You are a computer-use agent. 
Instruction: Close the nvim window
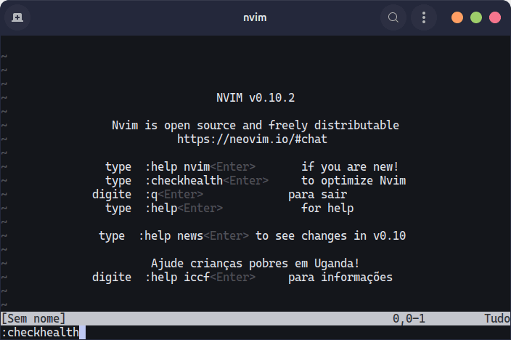tap(495, 17)
